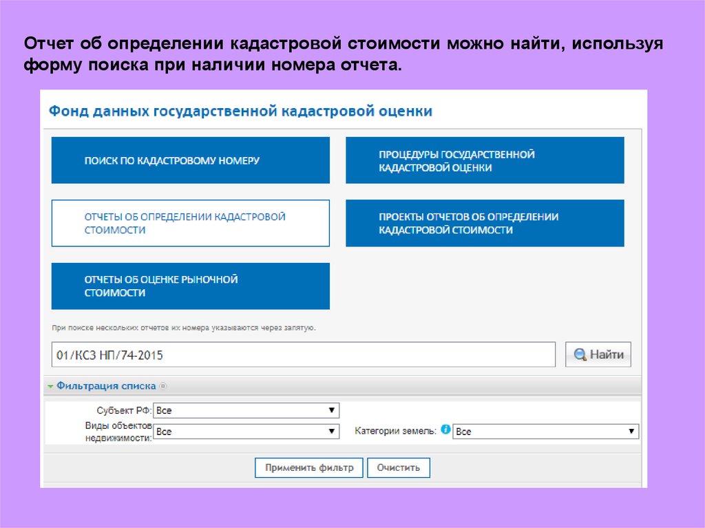
Task: Open Отчеты об определении кадастровой стоимости tile
Action: 191,224
